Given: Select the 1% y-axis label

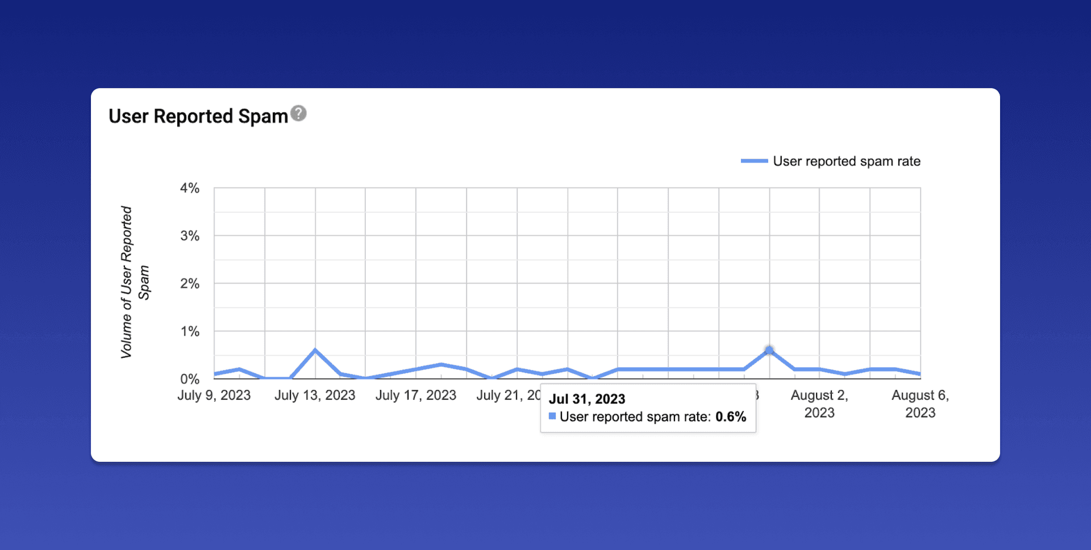Looking at the screenshot, I should [x=189, y=331].
